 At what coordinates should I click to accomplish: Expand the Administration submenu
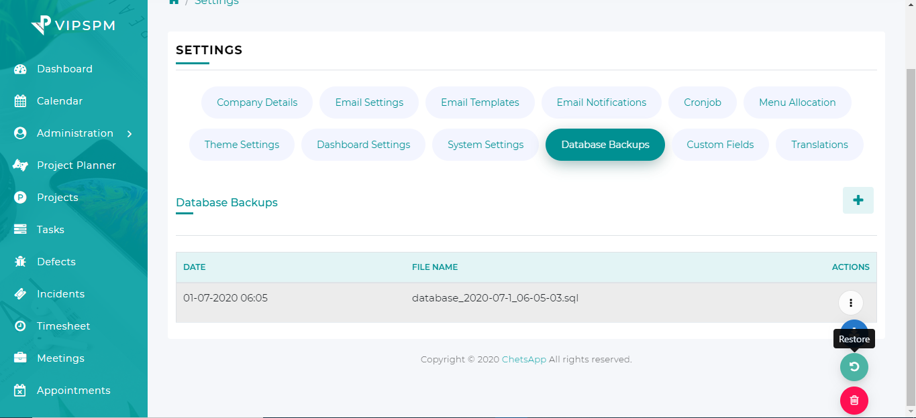[x=74, y=133]
